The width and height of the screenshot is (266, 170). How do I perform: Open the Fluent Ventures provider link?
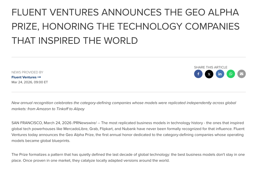pos(24,77)
